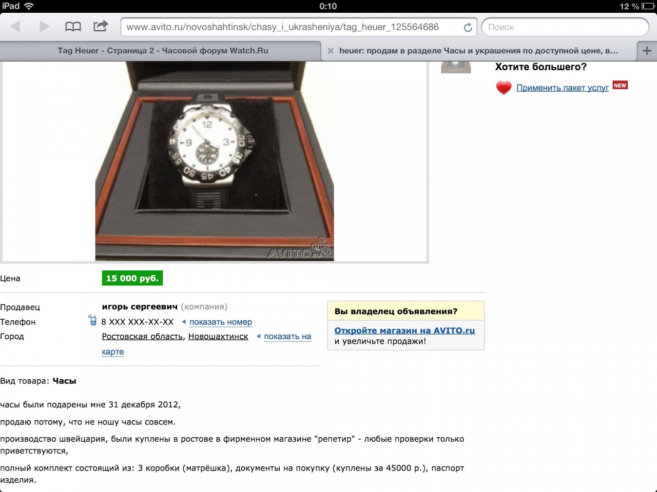Reveal phone via показать номер

coord(221,322)
